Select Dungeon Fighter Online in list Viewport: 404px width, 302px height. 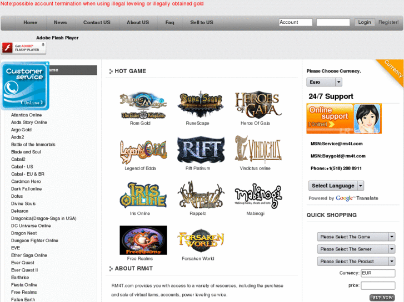coord(34,240)
